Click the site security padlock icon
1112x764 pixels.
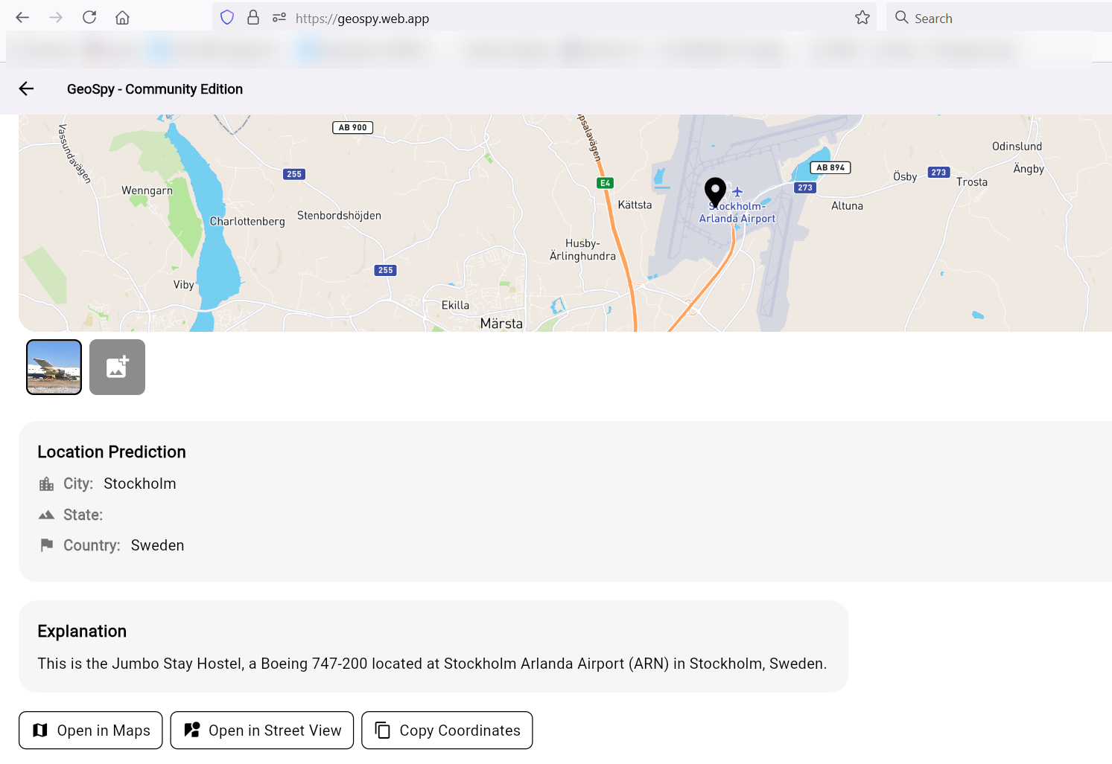pos(253,18)
